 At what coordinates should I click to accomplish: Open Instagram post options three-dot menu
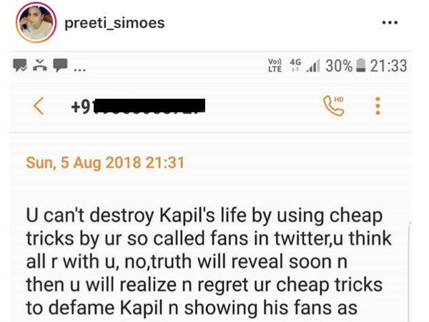click(389, 23)
